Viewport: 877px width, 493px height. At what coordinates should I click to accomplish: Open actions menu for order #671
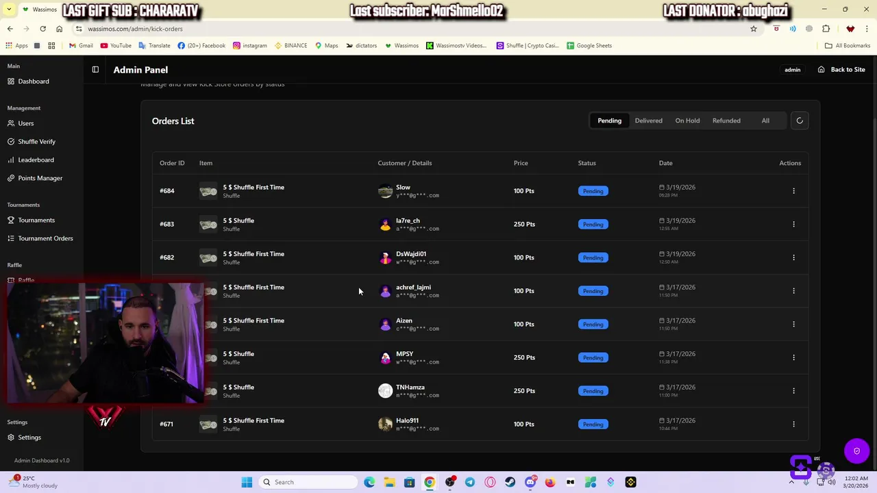pyautogui.click(x=793, y=424)
